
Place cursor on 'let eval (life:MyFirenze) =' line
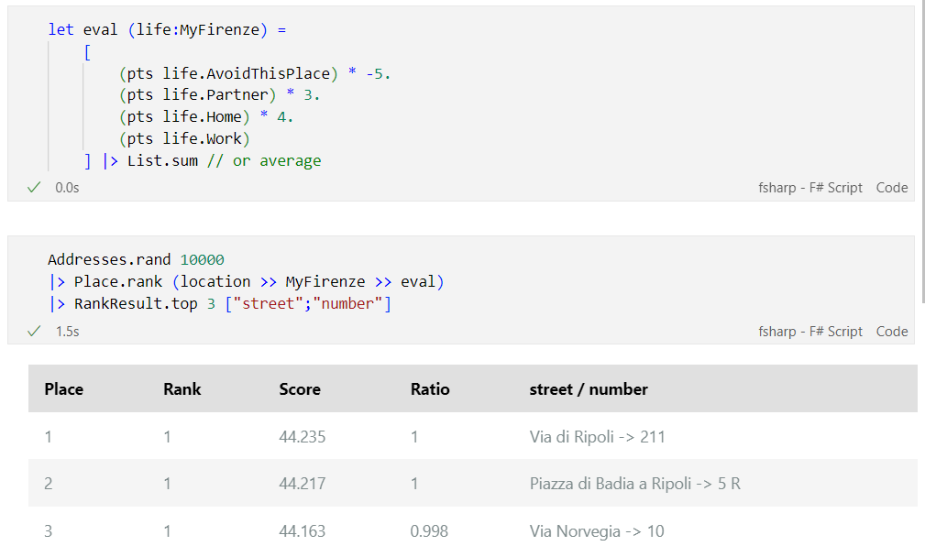167,29
